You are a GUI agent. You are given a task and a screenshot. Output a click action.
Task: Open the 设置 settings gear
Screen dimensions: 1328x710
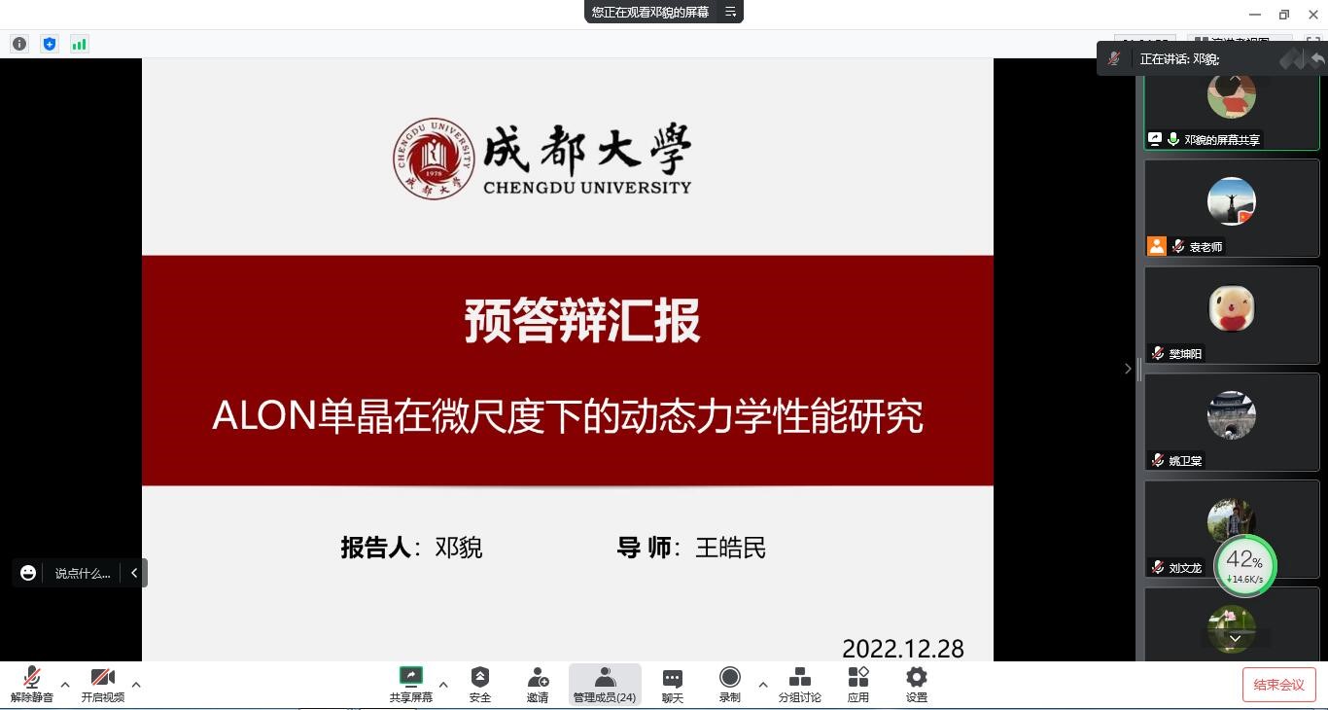(x=916, y=684)
